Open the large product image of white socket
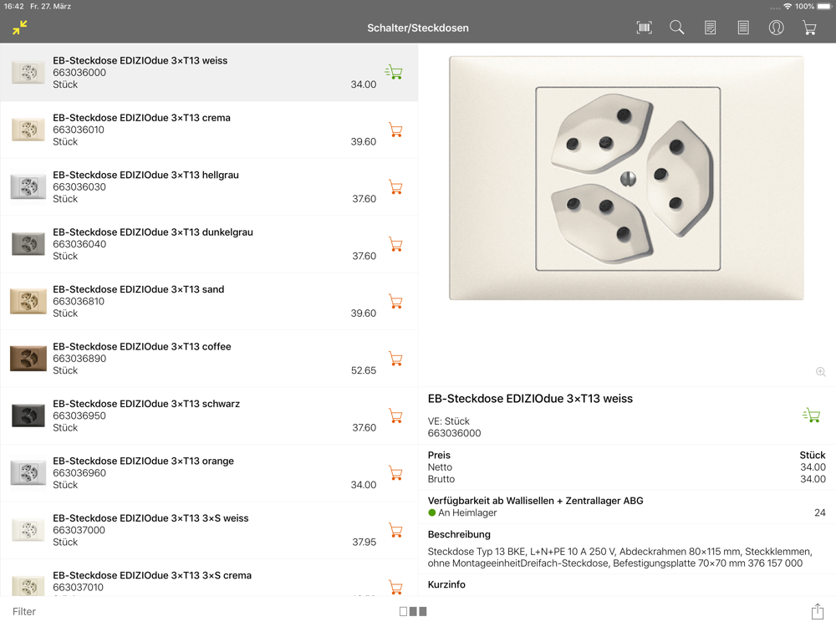This screenshot has height=627, width=836. coord(626,178)
